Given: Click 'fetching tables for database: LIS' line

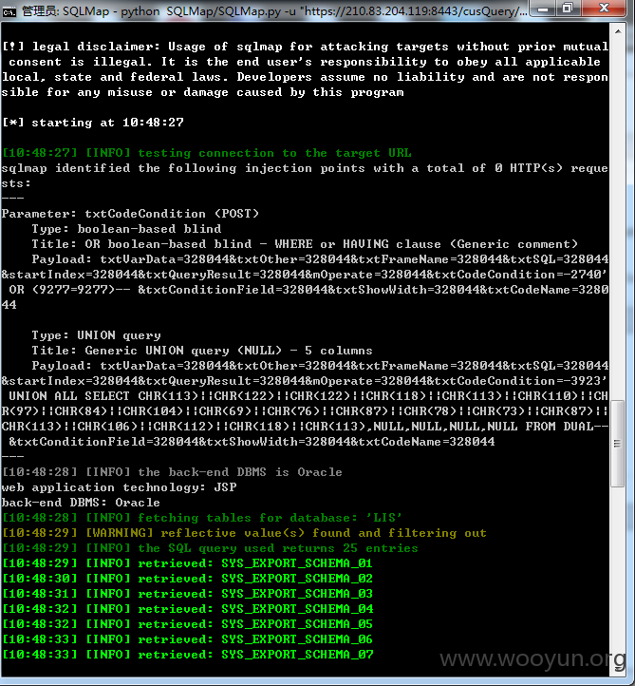Looking at the screenshot, I should [201, 518].
